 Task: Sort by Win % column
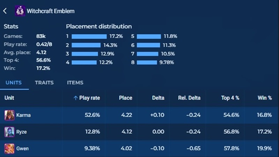click(x=265, y=98)
